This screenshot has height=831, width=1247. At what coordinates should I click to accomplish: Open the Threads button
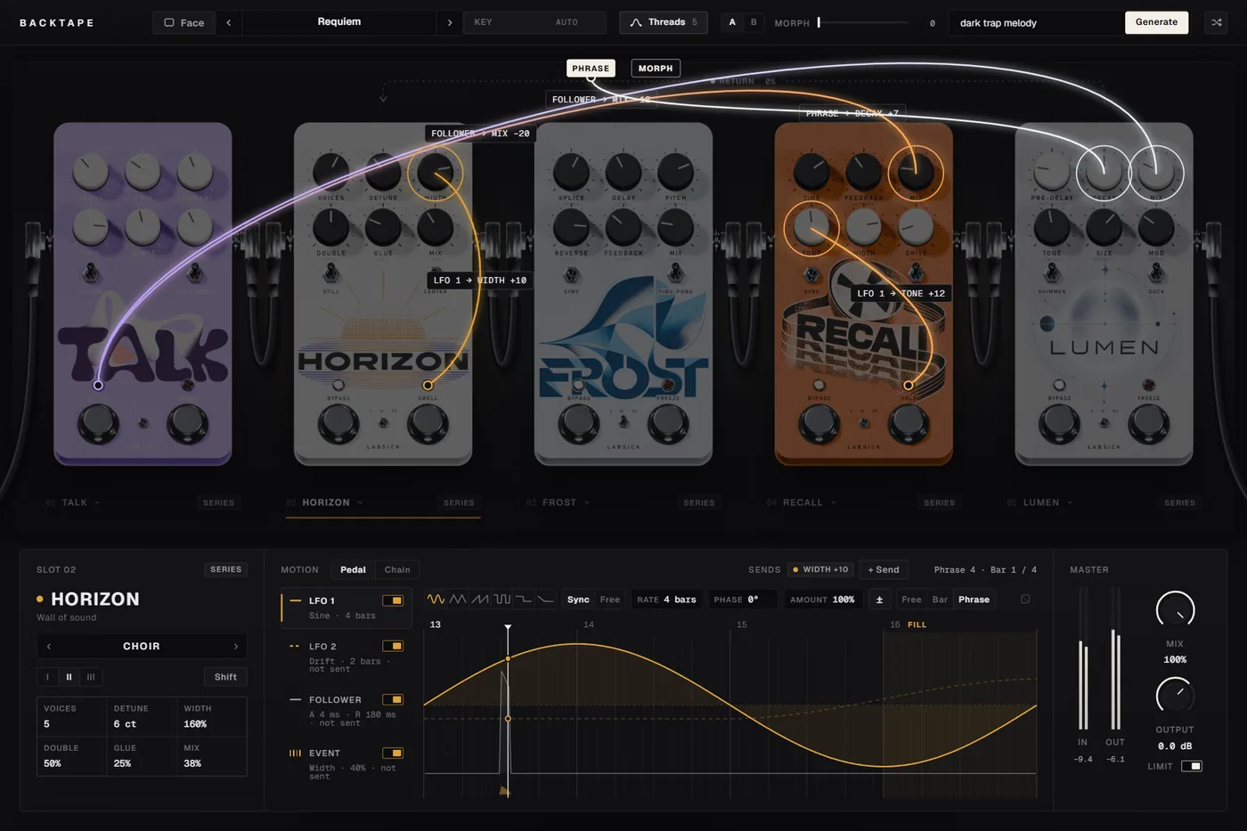664,22
